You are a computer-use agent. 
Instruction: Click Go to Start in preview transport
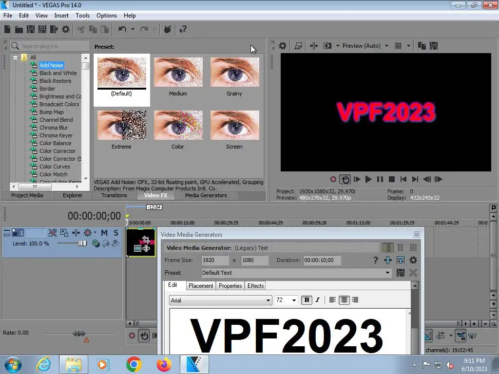click(x=403, y=179)
